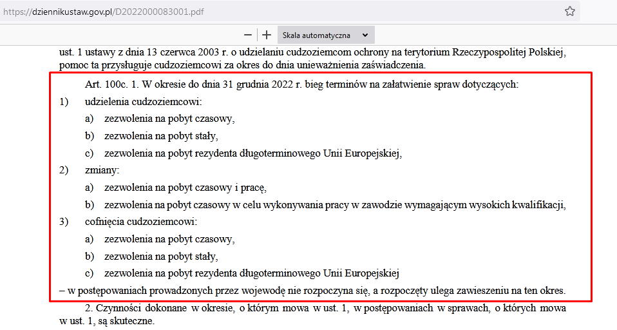This screenshot has width=617, height=330.
Task: Click the D2022000083001.pdf portion of the URL
Action: tap(159, 12)
